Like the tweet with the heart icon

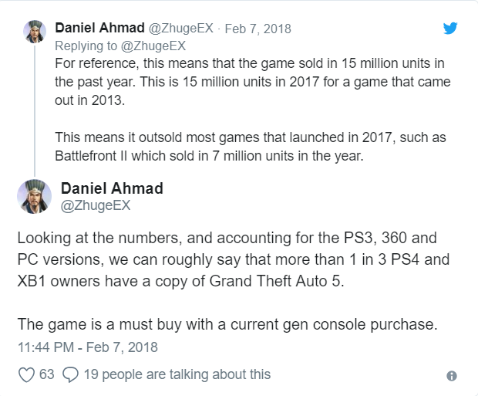pos(25,374)
